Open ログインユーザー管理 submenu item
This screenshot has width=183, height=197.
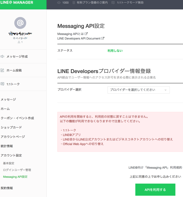click(17, 170)
